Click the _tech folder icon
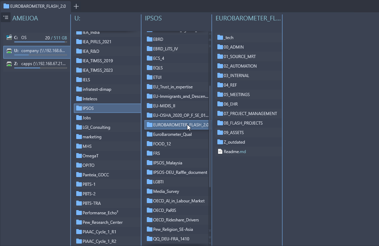Image resolution: width=379 pixels, height=246 pixels. (x=220, y=37)
